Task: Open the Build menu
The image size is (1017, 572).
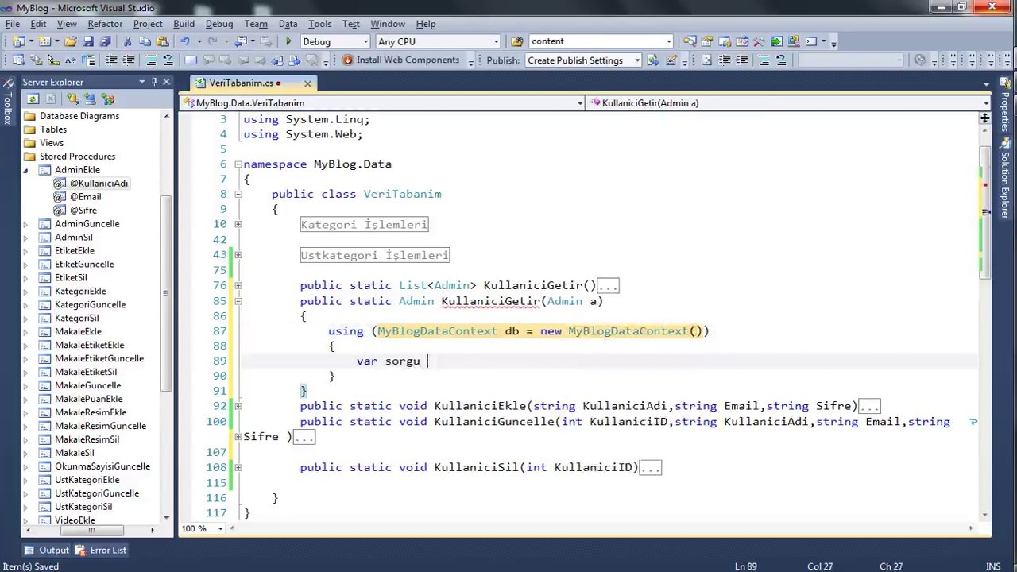Action: click(x=184, y=24)
